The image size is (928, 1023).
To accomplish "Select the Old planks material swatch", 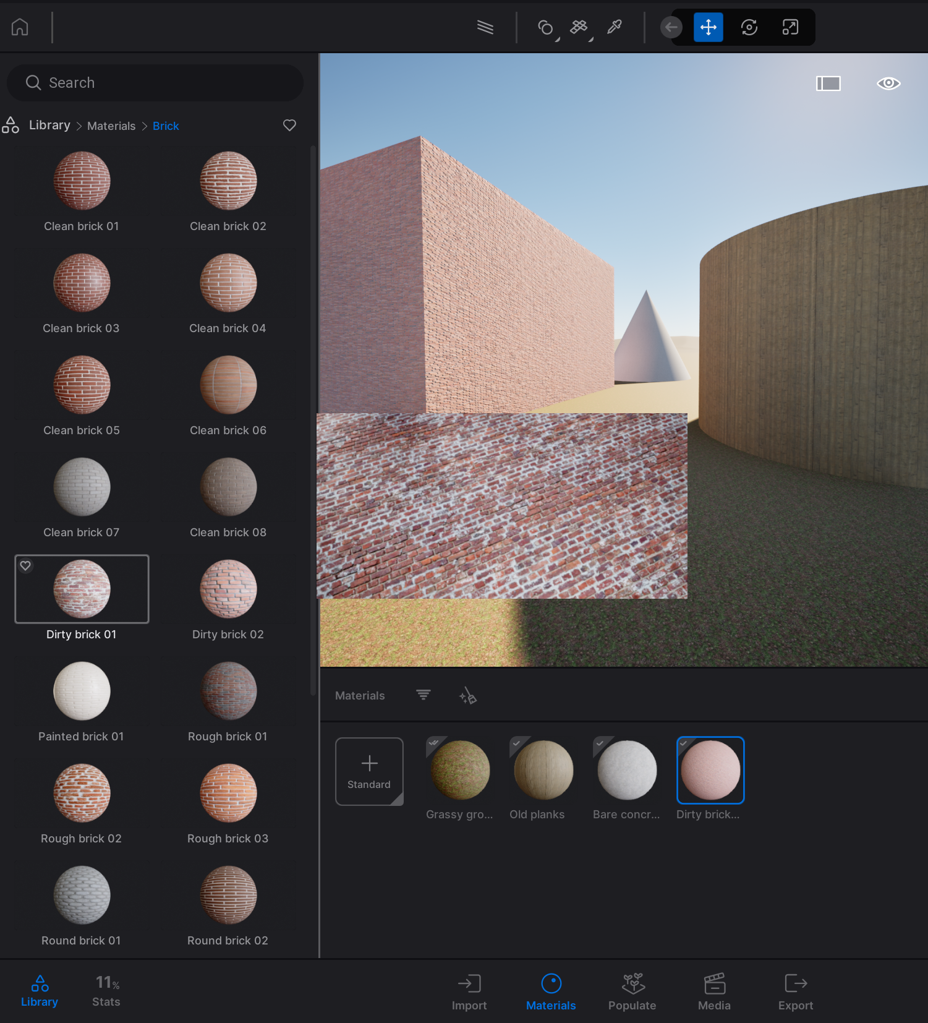I will [543, 771].
